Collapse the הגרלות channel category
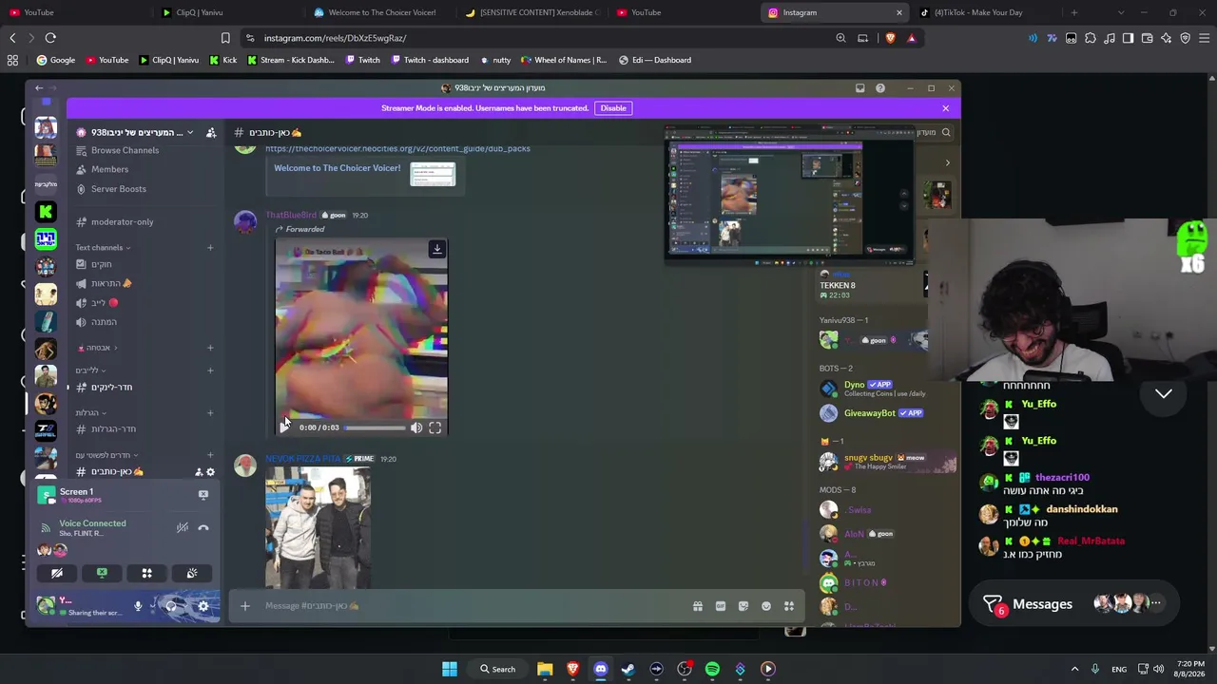Image resolution: width=1217 pixels, height=684 pixels. (90, 413)
